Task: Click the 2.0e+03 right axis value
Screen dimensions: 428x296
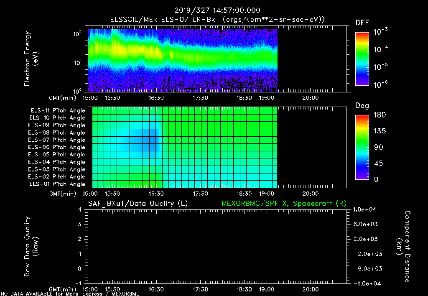Action: pos(366,239)
